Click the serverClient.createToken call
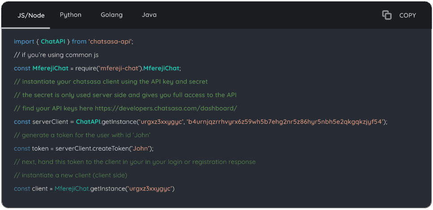This screenshot has width=433, height=210. tap(91, 148)
